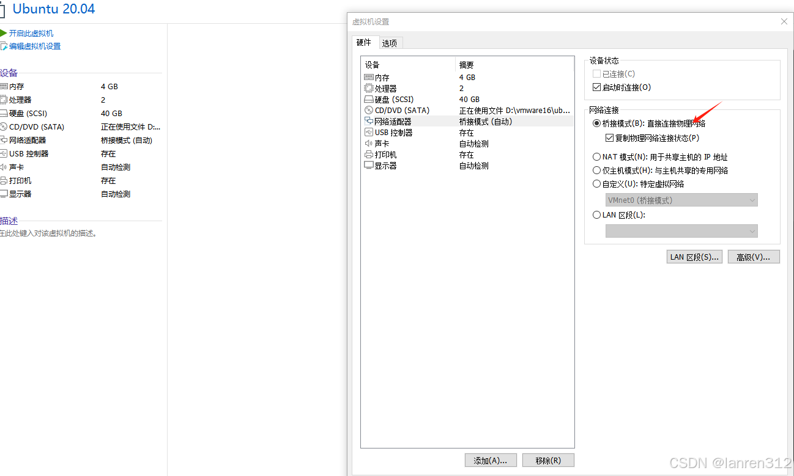Open the VMnet0 (桥接模式) dropdown
The image size is (794, 476).
coord(681,200)
